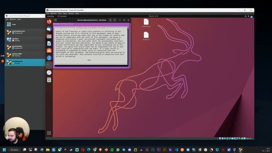Click the <Ok> button in license dialog

[89, 60]
